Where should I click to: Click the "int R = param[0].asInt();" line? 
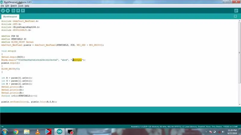click(17, 78)
